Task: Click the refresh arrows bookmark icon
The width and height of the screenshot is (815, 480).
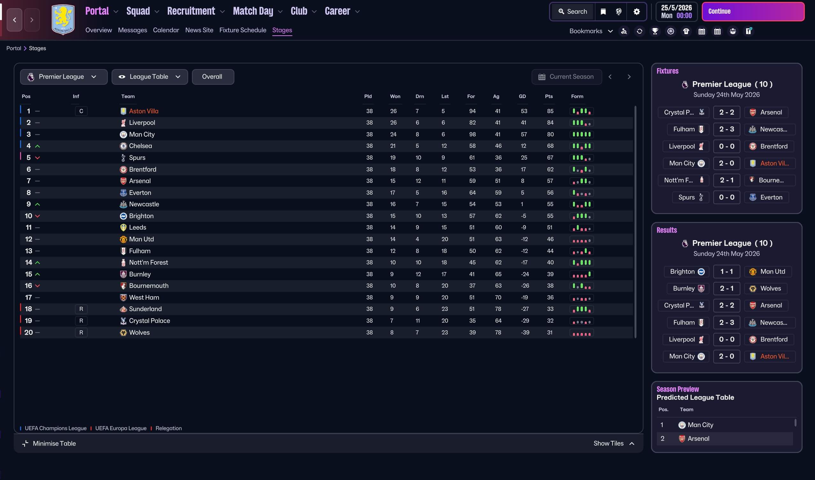Action: pos(640,31)
